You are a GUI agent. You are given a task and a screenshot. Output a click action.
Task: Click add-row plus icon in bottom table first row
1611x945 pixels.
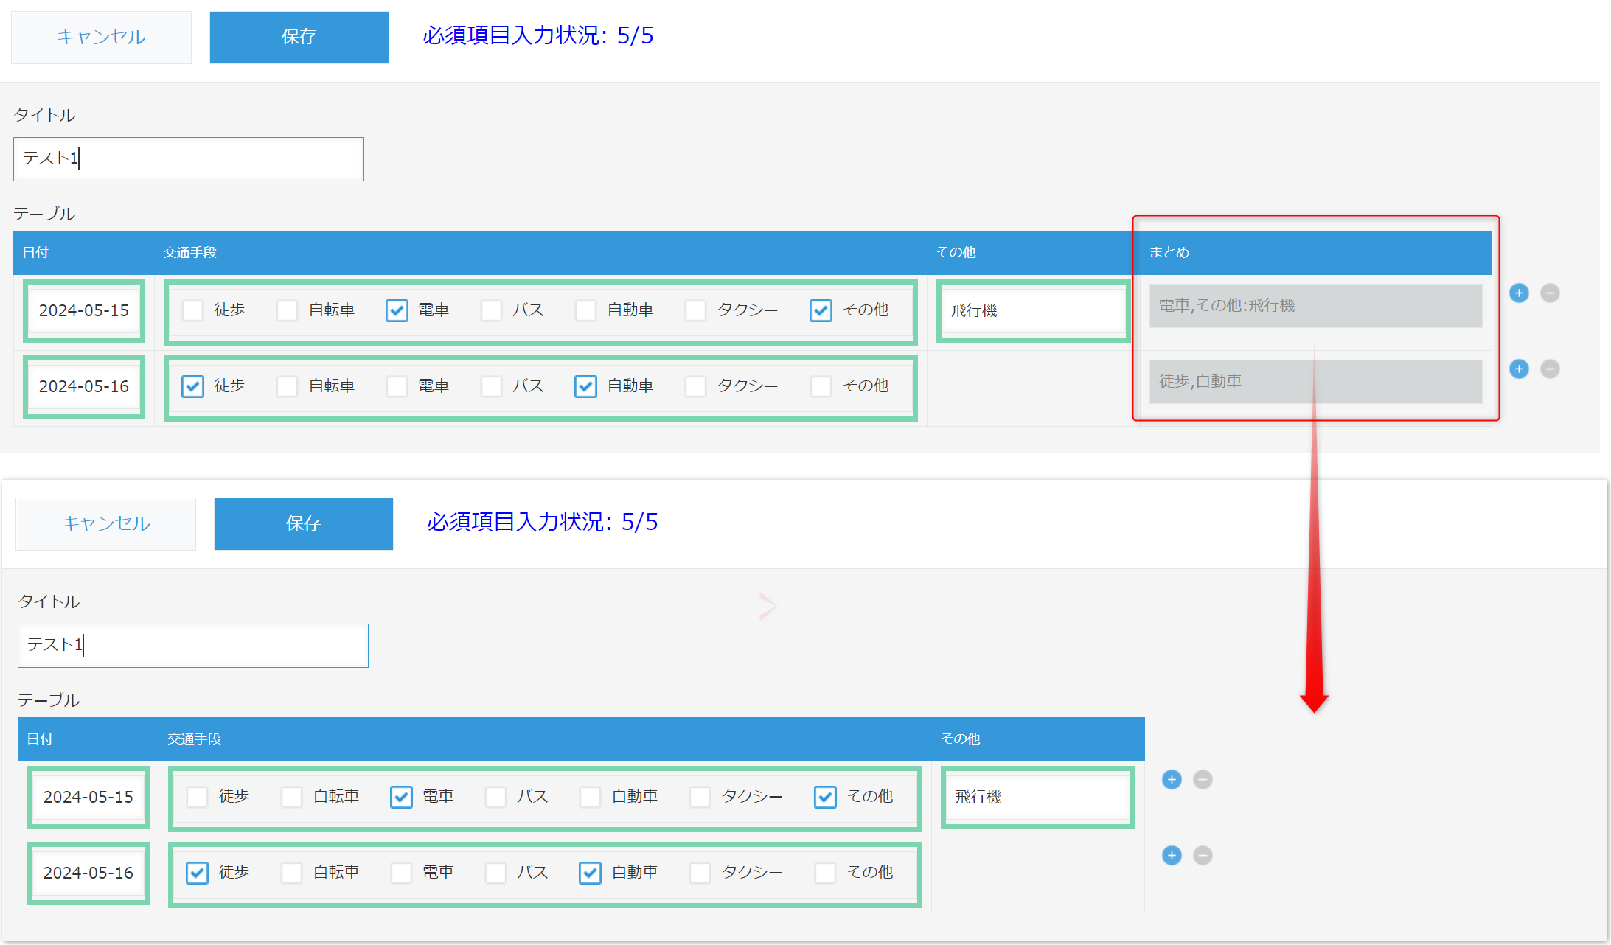click(1172, 780)
